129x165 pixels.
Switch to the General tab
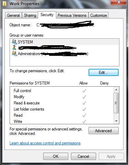[x=13, y=15]
